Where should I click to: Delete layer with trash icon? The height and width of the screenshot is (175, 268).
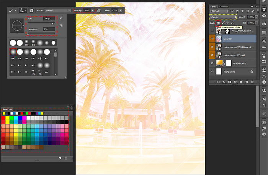click(x=252, y=82)
